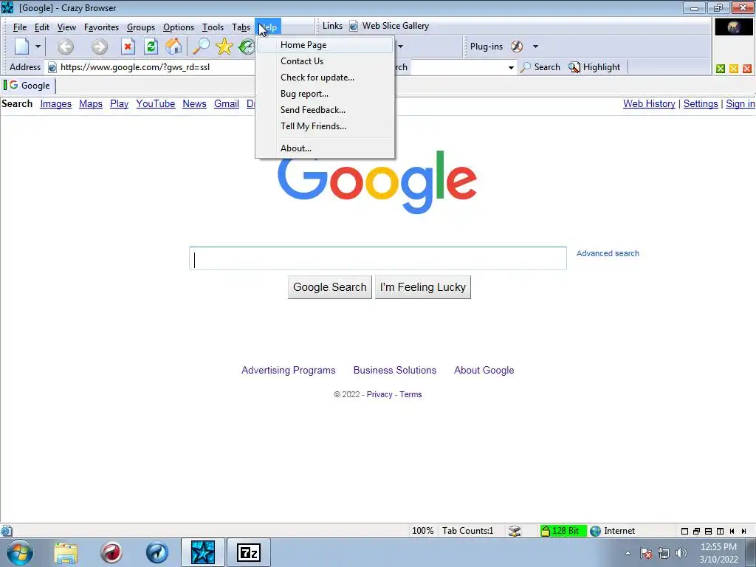Open Windows Explorer from taskbar
The width and height of the screenshot is (756, 567).
click(x=66, y=552)
